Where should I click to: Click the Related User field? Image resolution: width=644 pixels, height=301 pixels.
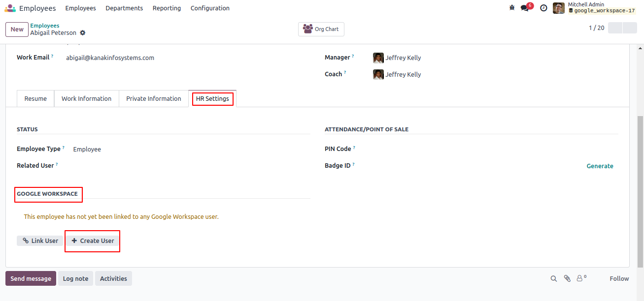coord(191,166)
